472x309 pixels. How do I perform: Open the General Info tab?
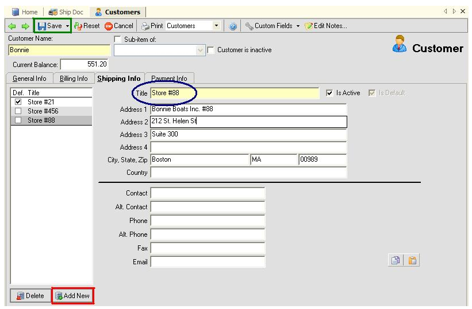pos(29,79)
